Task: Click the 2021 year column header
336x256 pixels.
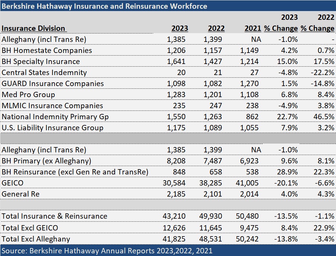Action: point(253,29)
